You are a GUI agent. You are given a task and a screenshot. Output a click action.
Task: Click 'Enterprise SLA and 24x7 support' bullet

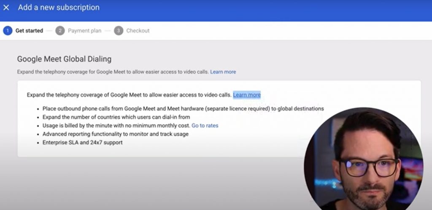82,143
